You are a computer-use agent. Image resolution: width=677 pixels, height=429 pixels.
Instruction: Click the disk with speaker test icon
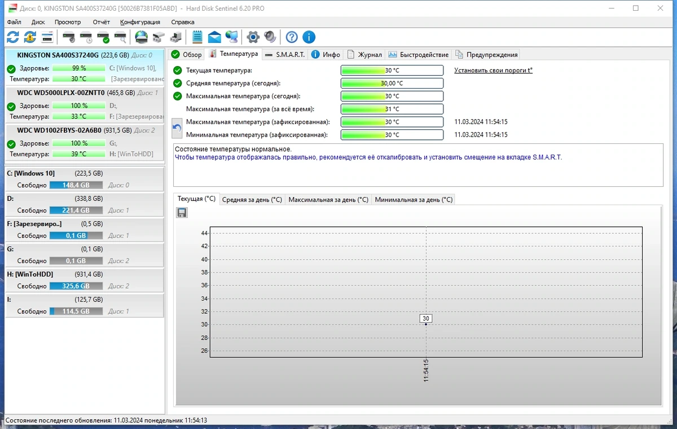[x=69, y=37]
